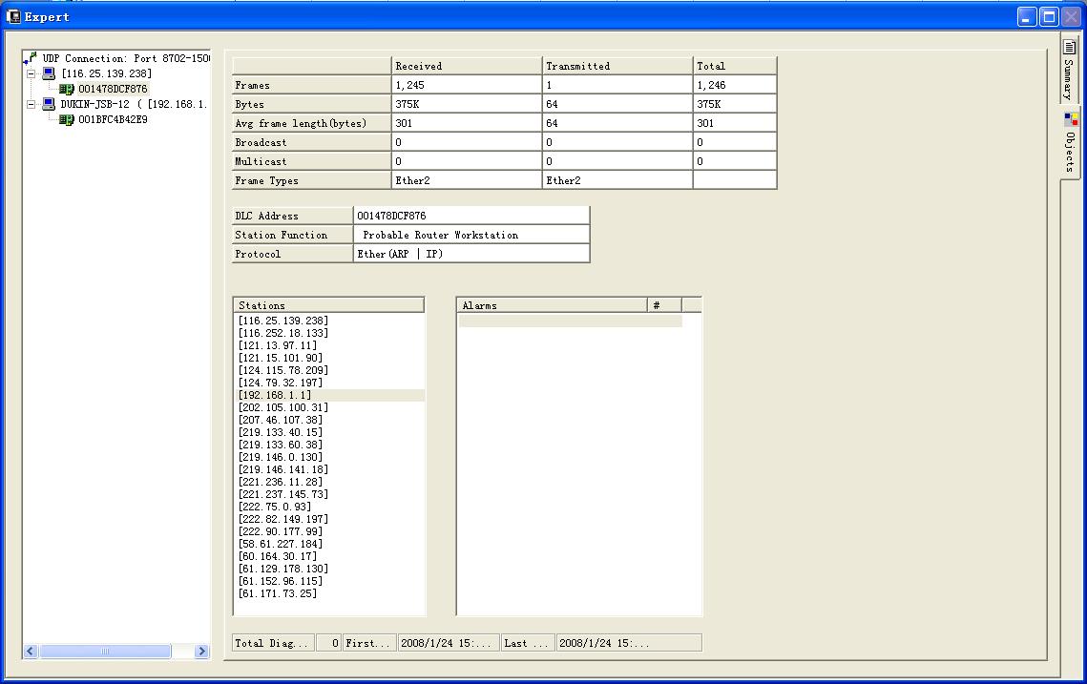Select station [61.171.73.25] in Stations list
Image resolution: width=1087 pixels, height=684 pixels.
278,593
